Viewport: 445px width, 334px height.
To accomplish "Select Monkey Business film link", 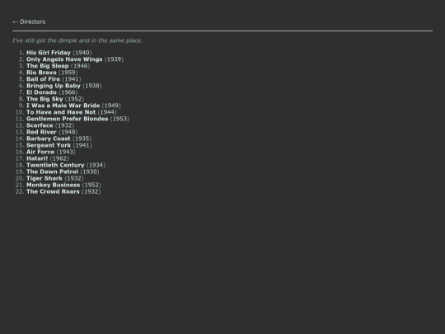I will click(x=54, y=185).
